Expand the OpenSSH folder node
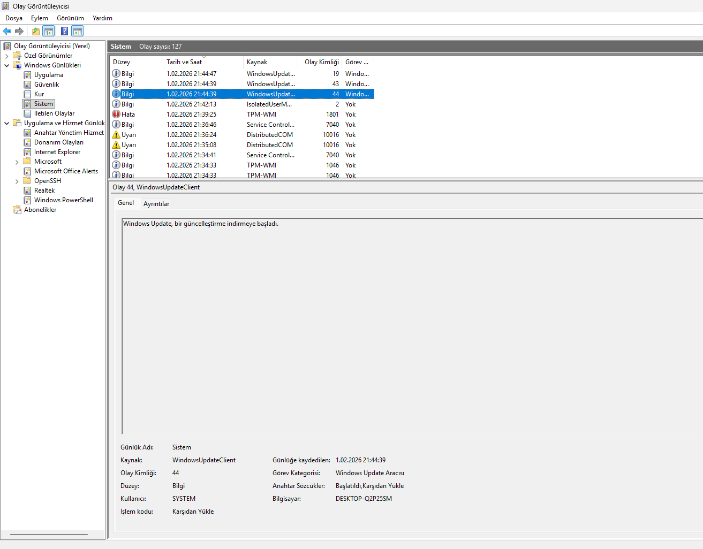The height and width of the screenshot is (549, 703). (17, 181)
